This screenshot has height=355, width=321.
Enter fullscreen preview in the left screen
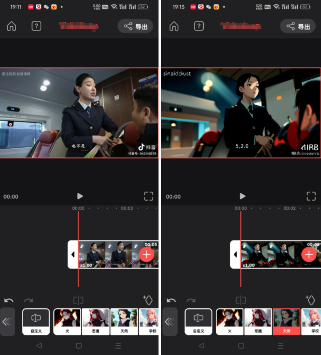click(x=148, y=196)
